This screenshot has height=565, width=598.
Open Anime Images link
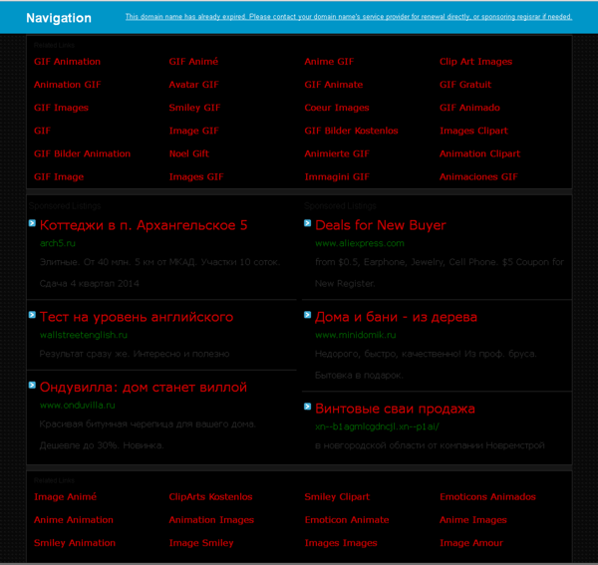coord(472,520)
